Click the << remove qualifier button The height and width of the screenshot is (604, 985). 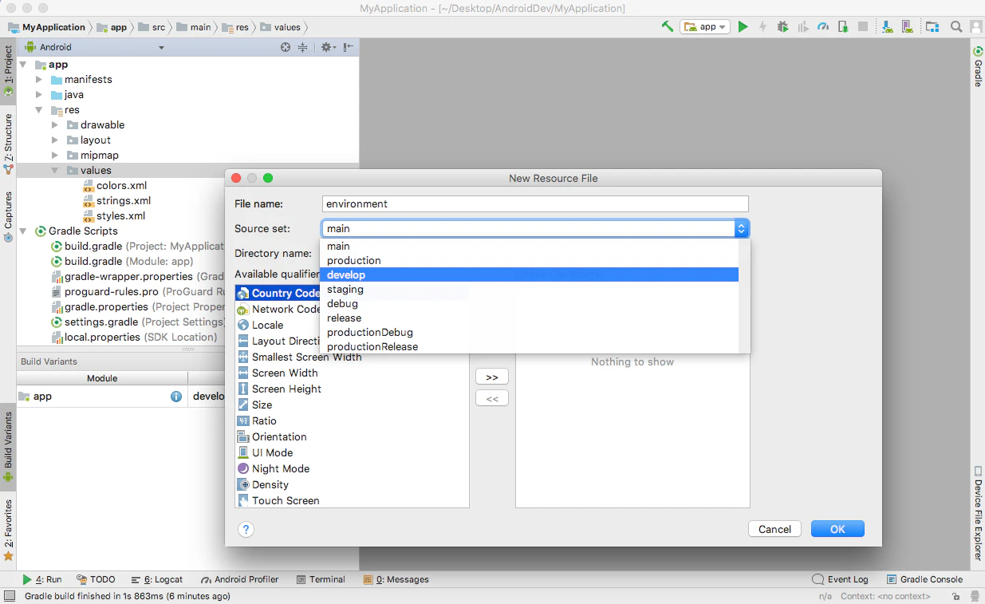pos(492,398)
